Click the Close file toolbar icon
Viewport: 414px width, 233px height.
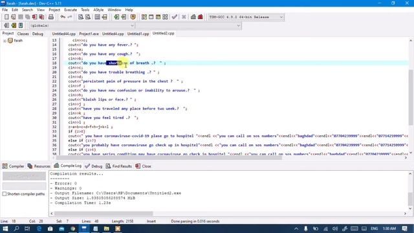click(34, 17)
